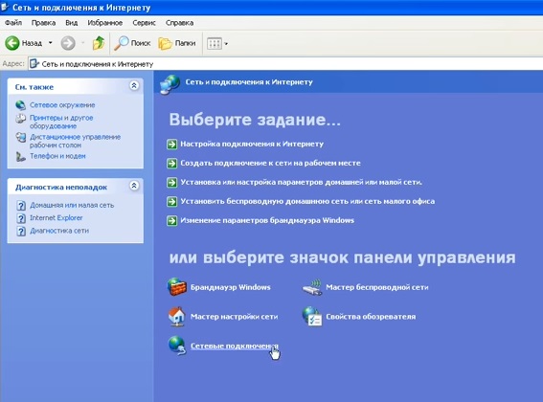This screenshot has width=543, height=402.
Task: Open the Back button history dropdown
Action: pyautogui.click(x=50, y=43)
